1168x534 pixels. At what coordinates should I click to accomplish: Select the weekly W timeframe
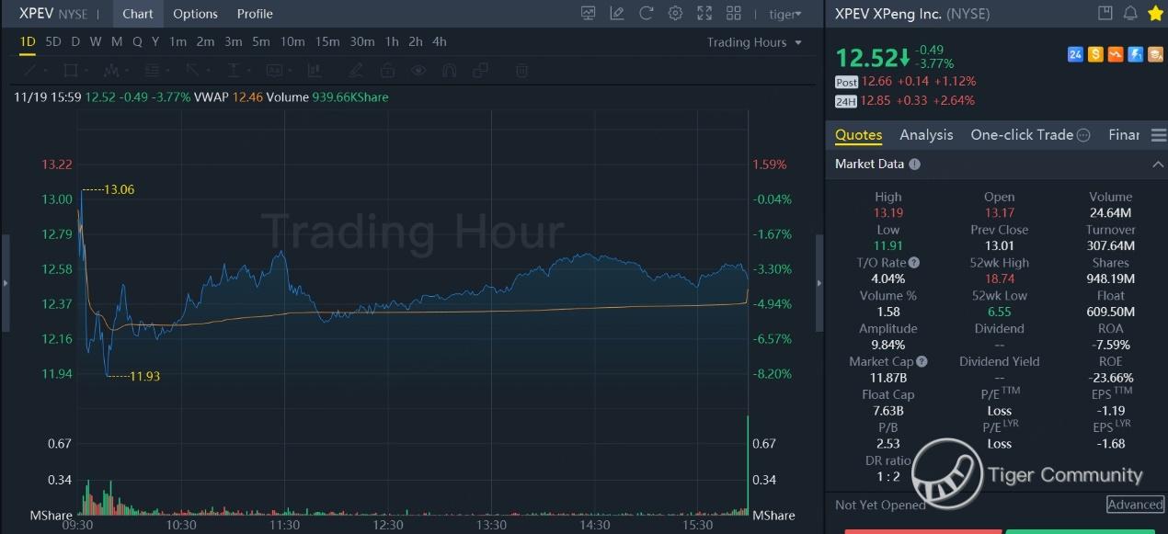click(x=95, y=42)
